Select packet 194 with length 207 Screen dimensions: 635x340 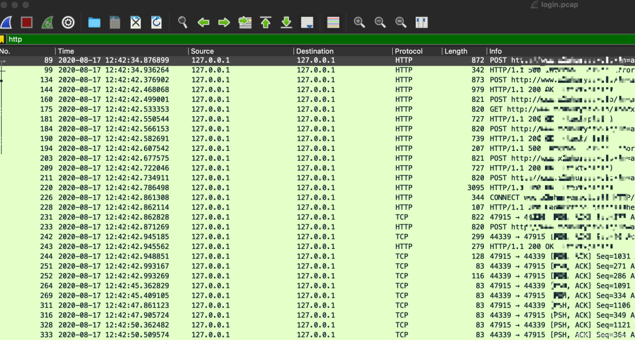click(317, 149)
